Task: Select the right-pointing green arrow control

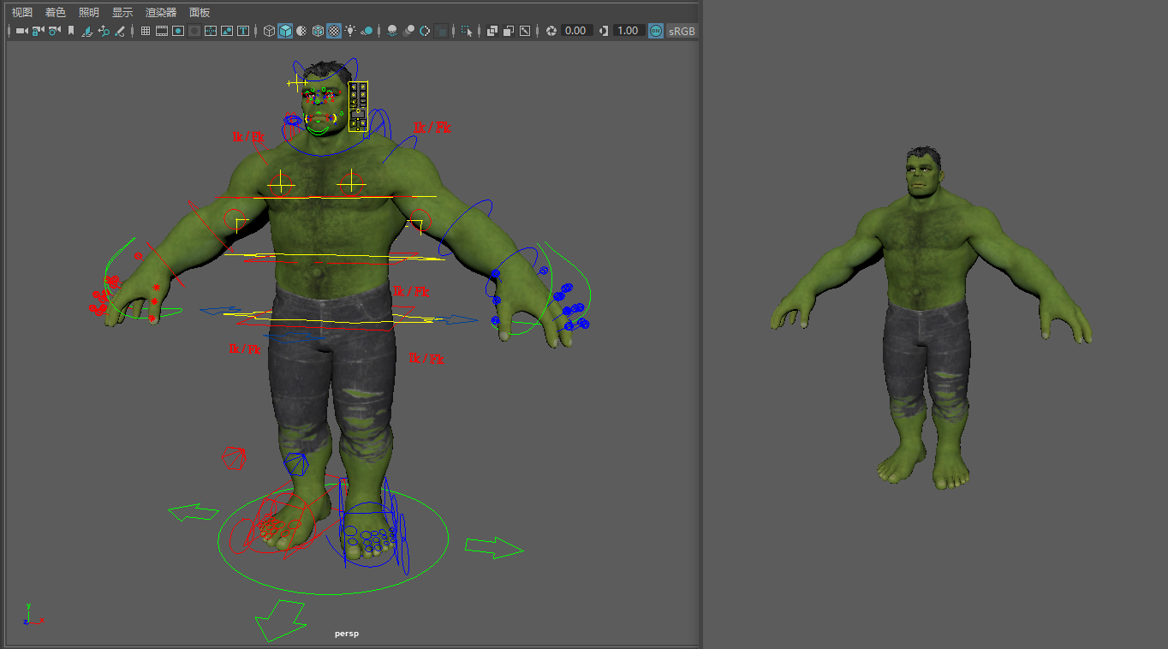Action: [x=494, y=548]
